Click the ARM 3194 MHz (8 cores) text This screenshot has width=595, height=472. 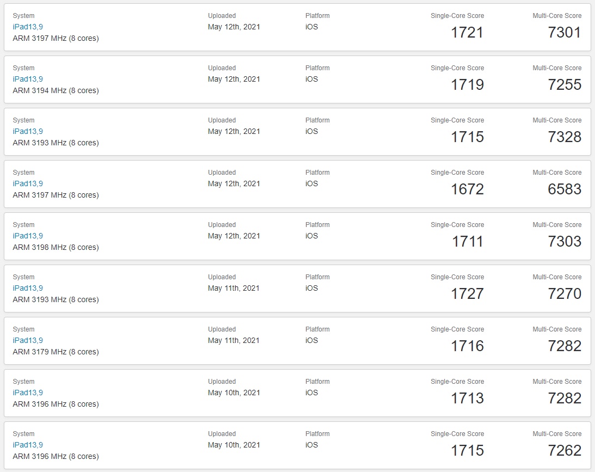(56, 90)
